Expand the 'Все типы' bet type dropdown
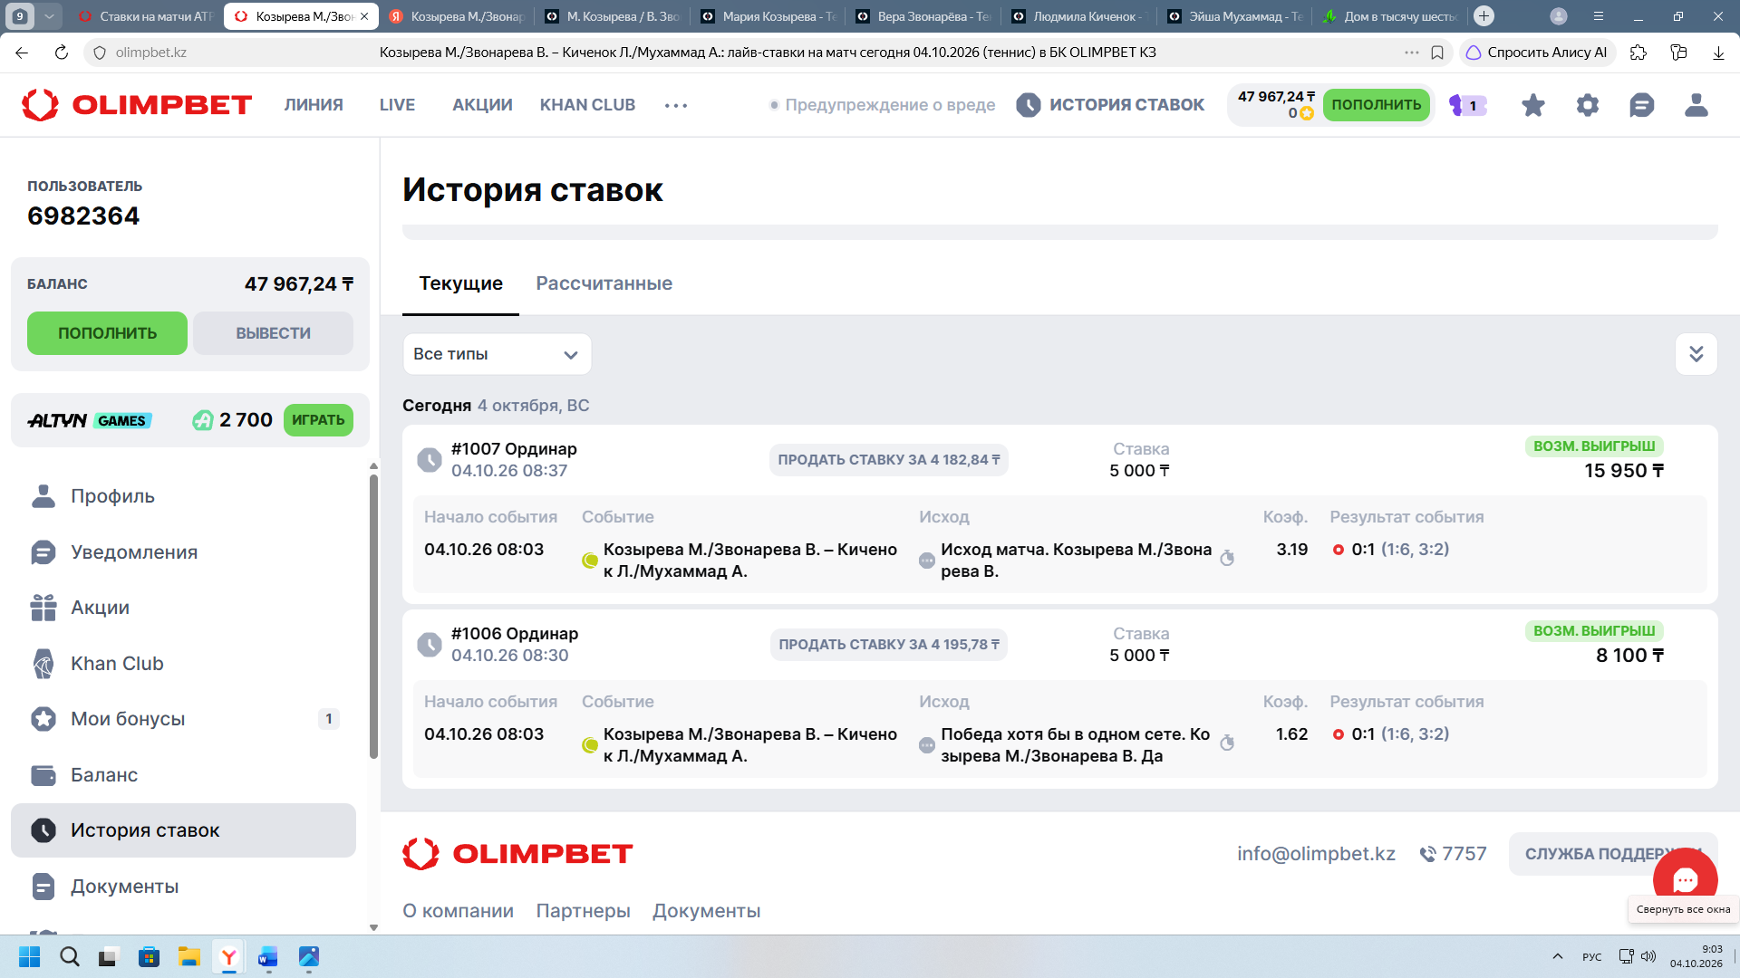1740x978 pixels. (497, 354)
